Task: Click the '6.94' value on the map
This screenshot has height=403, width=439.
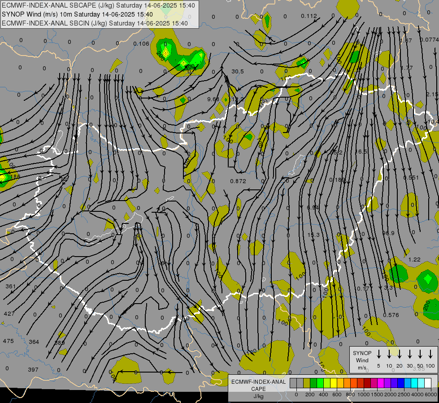Action: pos(313,207)
